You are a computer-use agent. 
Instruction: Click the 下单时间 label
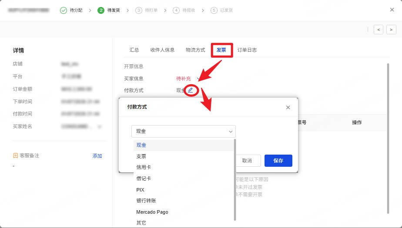(23, 102)
